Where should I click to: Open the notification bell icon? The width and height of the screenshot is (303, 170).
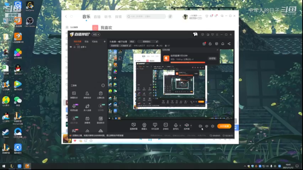(223, 44)
